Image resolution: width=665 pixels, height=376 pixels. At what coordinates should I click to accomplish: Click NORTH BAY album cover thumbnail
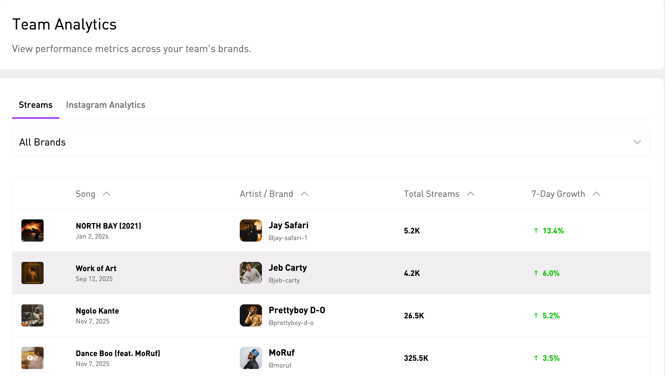pyautogui.click(x=33, y=230)
